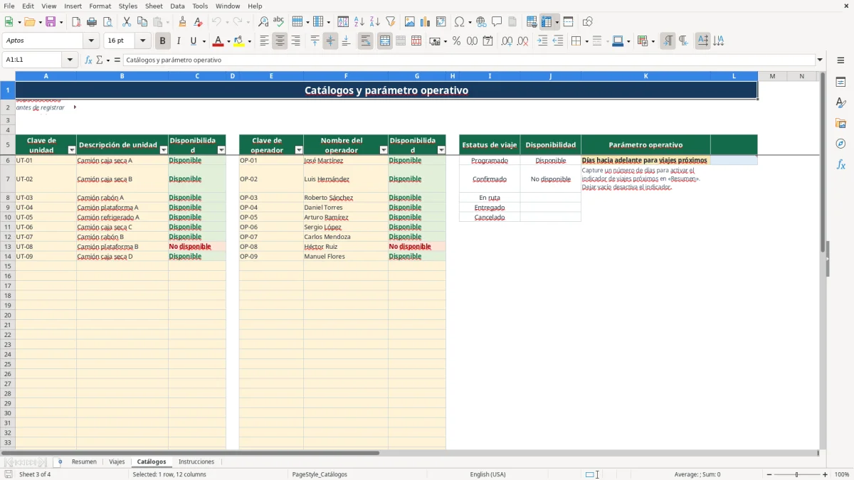The width and height of the screenshot is (854, 480).
Task: Format cells as date
Action: pos(488,41)
